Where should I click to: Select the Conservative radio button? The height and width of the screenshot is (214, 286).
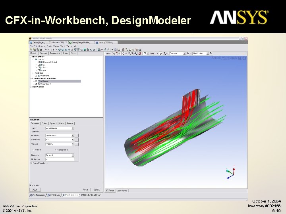click(56, 150)
